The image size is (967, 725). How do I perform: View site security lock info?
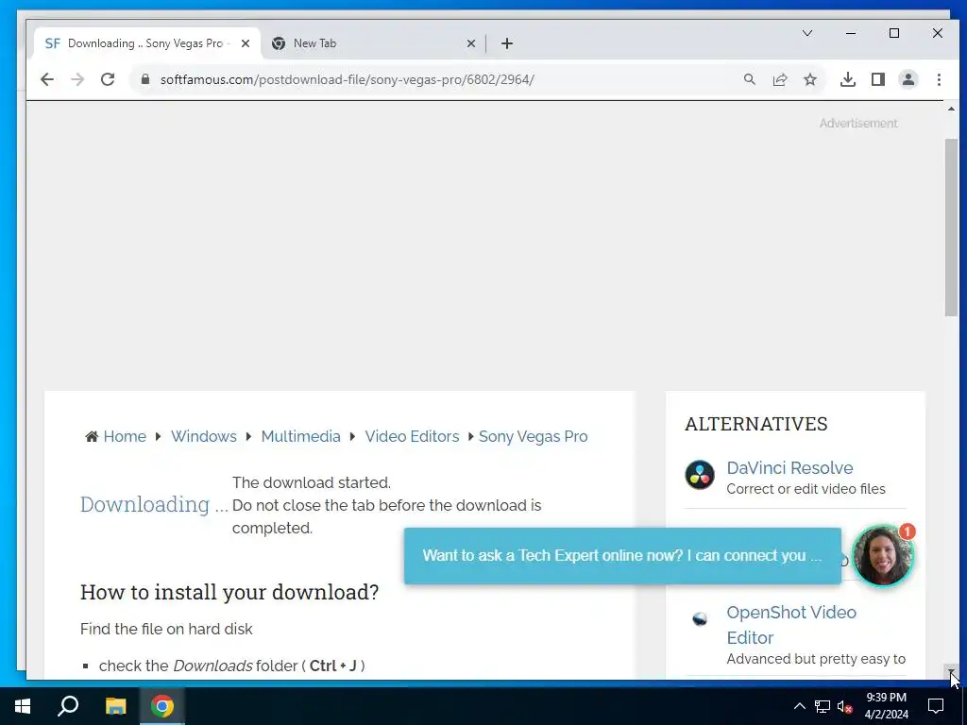coord(144,79)
